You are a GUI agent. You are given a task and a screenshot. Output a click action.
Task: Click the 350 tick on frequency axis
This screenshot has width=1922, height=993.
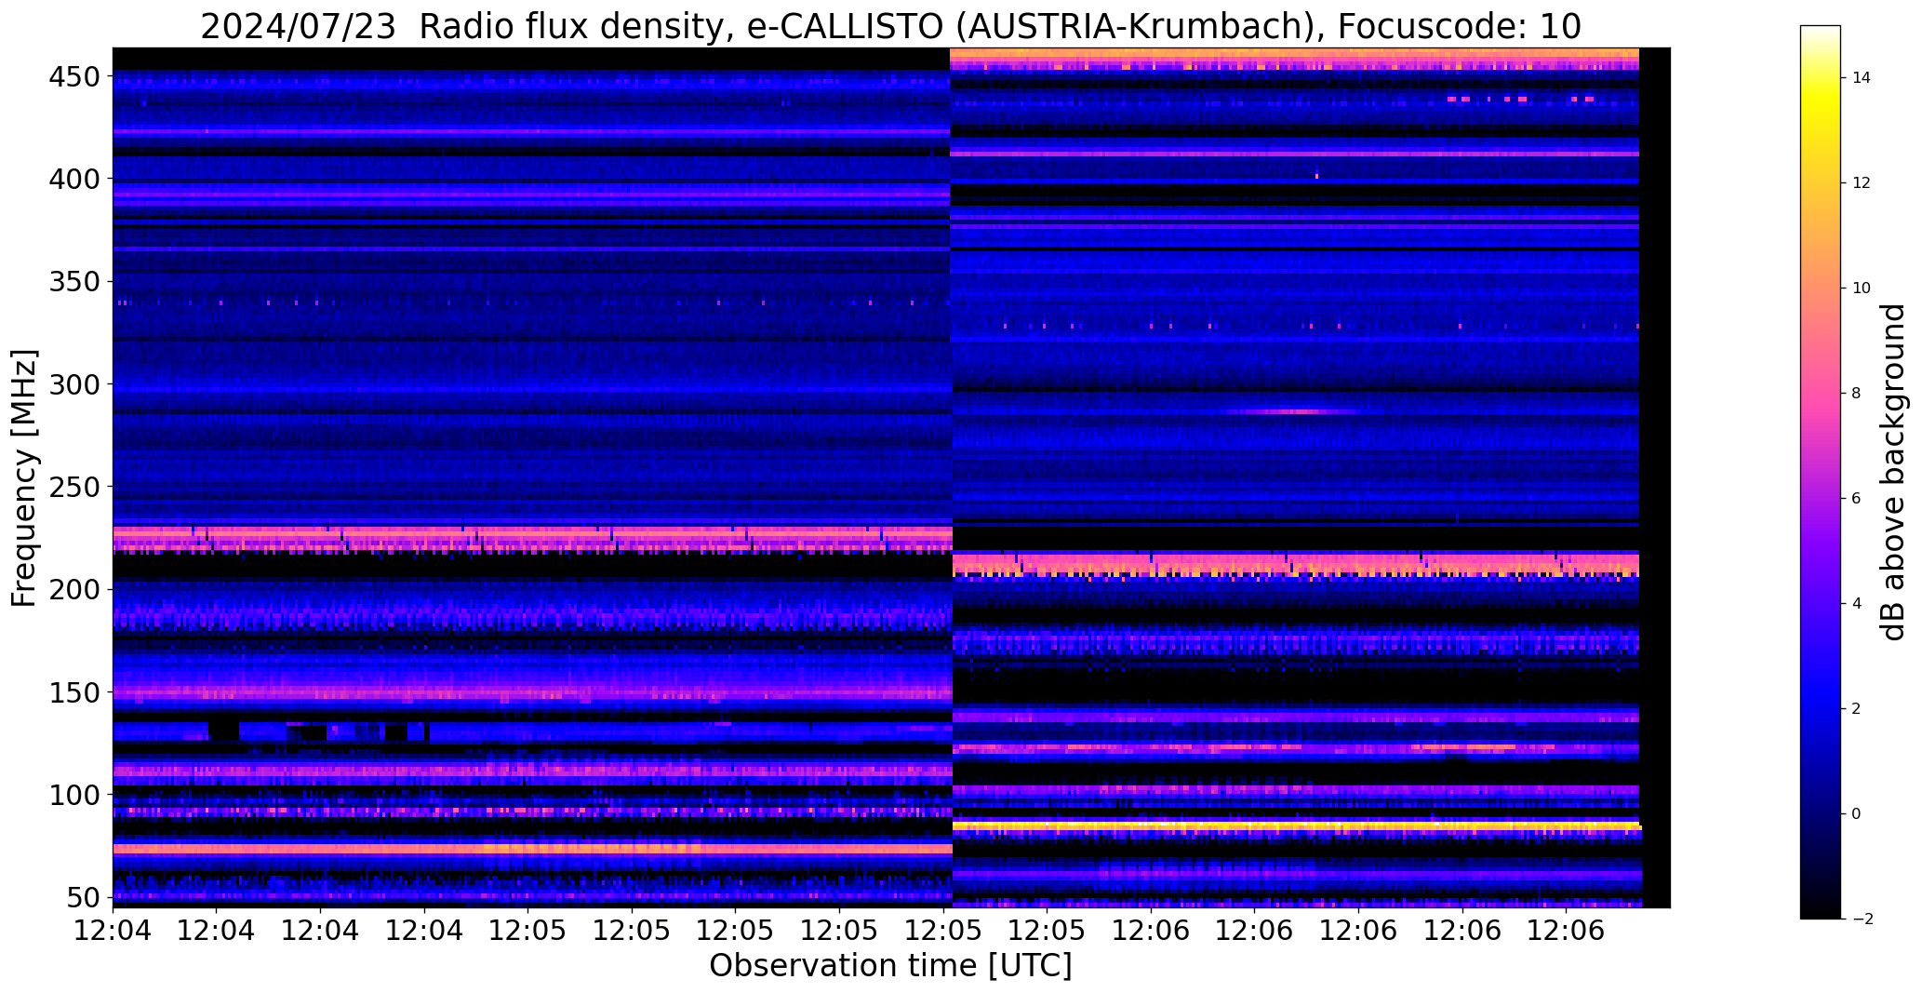tap(73, 281)
